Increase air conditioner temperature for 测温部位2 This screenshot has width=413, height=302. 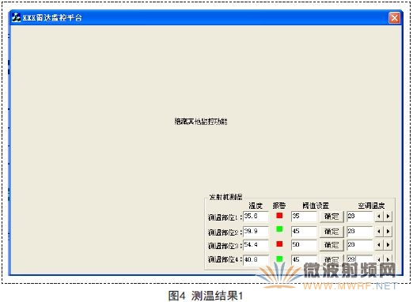click(388, 232)
